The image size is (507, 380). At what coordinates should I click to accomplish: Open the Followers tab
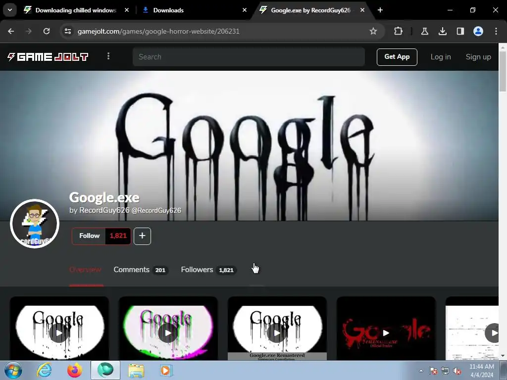click(x=208, y=270)
